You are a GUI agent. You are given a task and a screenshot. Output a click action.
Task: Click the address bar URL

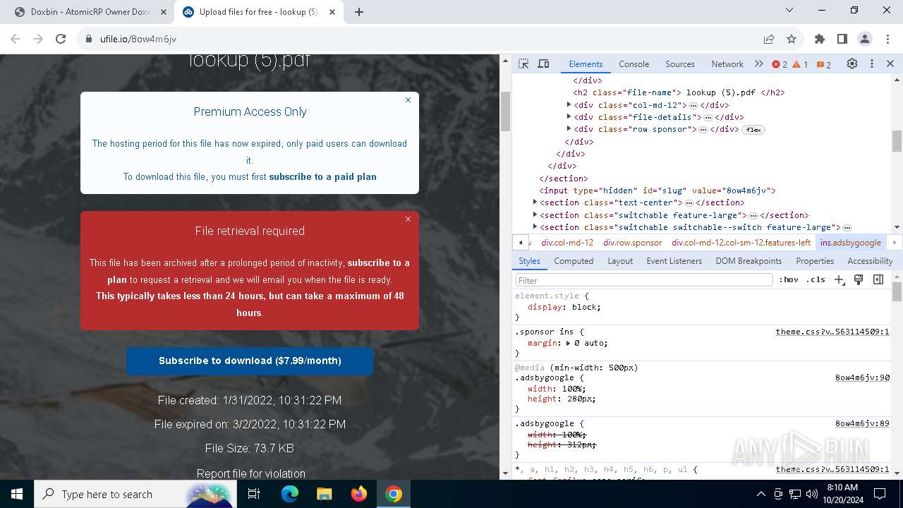138,39
